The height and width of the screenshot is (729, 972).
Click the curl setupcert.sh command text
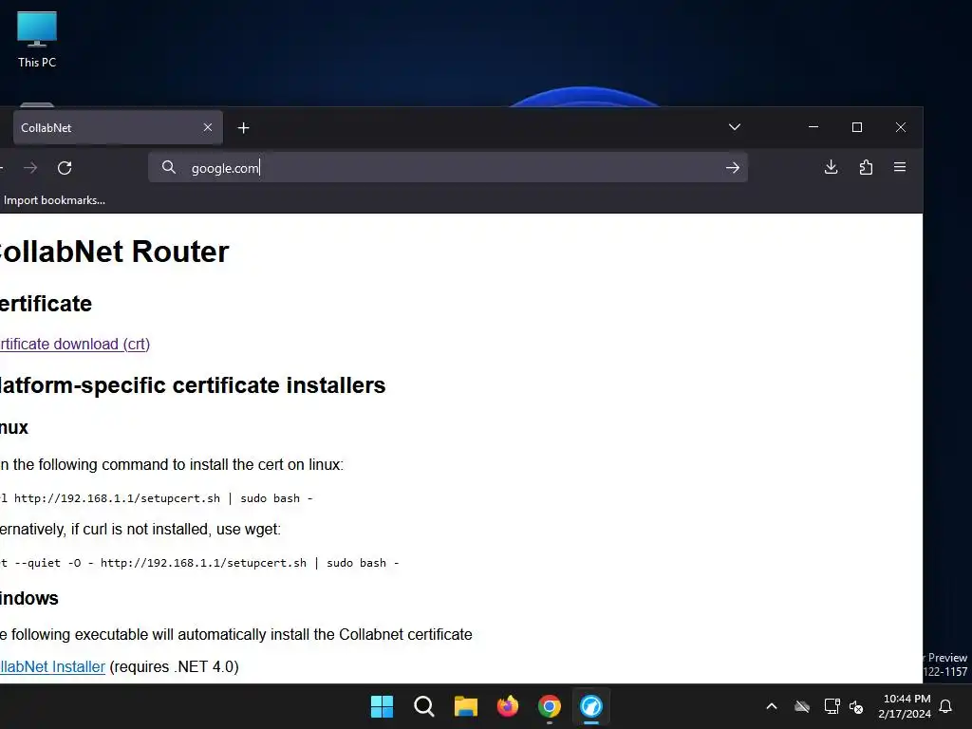pyautogui.click(x=157, y=498)
